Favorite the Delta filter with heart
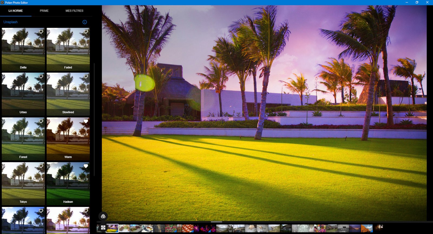This screenshot has height=234, width=433. 41,32
